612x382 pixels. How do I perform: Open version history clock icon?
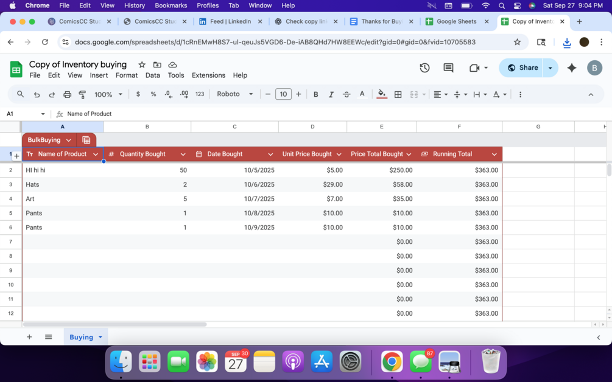pyautogui.click(x=424, y=68)
